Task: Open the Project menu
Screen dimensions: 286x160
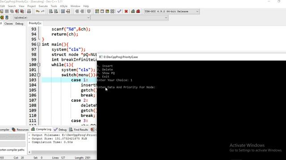Action: (x=31, y=6)
